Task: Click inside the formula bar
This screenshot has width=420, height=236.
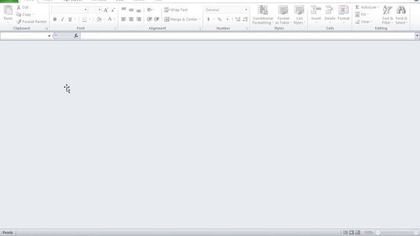Action: 247,36
